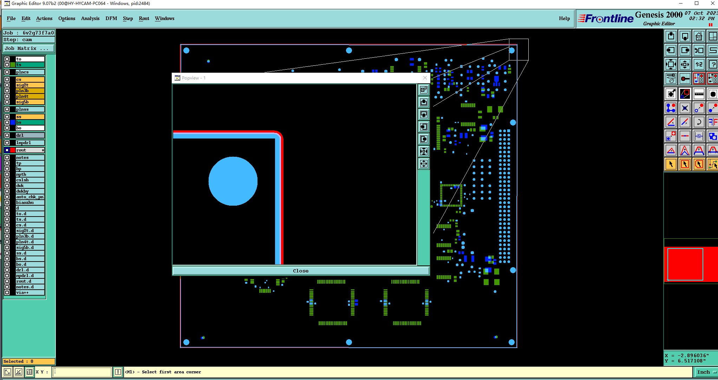The width and height of the screenshot is (718, 380).
Task: Select the plnss layer name
Action: click(30, 109)
